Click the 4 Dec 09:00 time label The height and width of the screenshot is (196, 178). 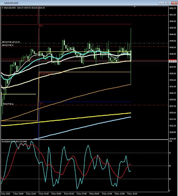pos(94,194)
